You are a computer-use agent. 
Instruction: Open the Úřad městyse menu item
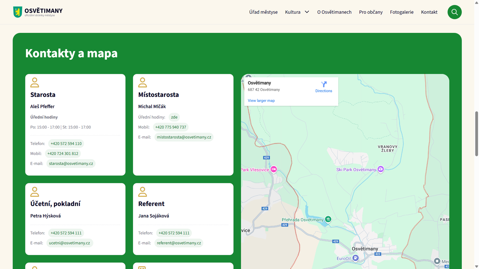(x=263, y=12)
